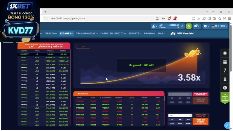Viewport: 233px width, 131px height.
Task: Click round ID 44268676 in history
Action: click(x=106, y=105)
